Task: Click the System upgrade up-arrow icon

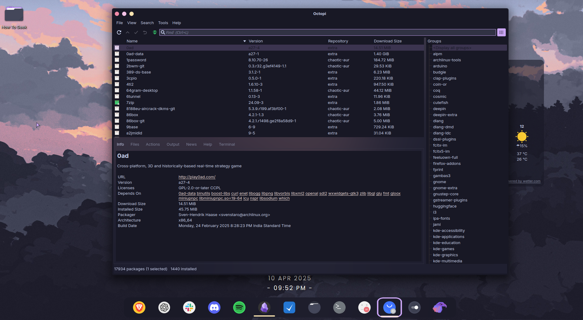Action: (x=127, y=33)
